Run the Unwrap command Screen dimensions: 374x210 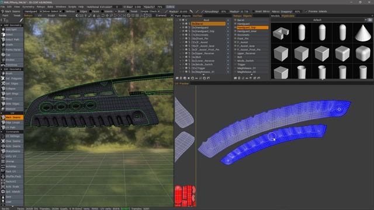tap(12, 162)
